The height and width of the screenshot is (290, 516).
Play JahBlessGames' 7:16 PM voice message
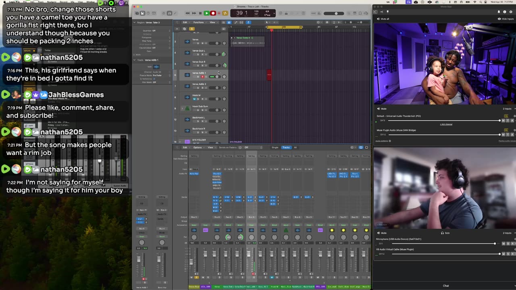click(x=6, y=95)
